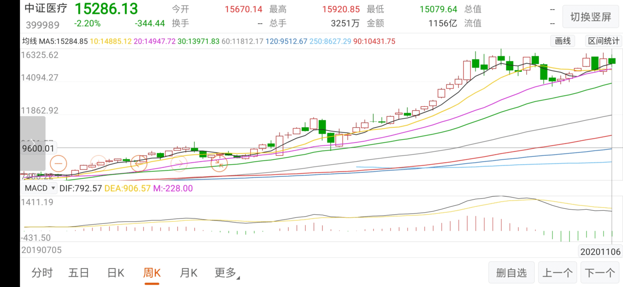623x287 pixels.
Task: Tap the light blue 250:8627.29 MA value
Action: pos(330,41)
